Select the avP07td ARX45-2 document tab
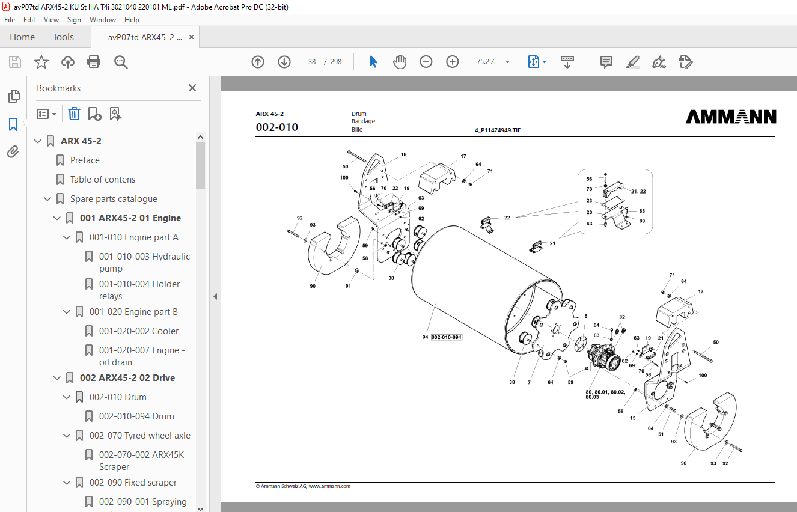 (x=145, y=37)
